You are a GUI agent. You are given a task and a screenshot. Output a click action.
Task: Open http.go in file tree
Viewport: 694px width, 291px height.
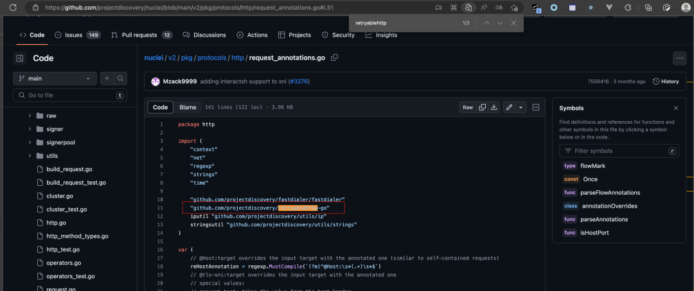coord(56,222)
